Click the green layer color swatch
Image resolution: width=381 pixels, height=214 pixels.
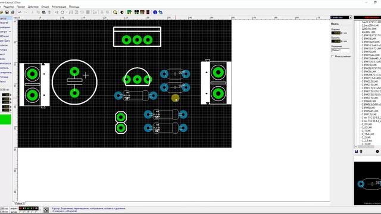coord(5,119)
